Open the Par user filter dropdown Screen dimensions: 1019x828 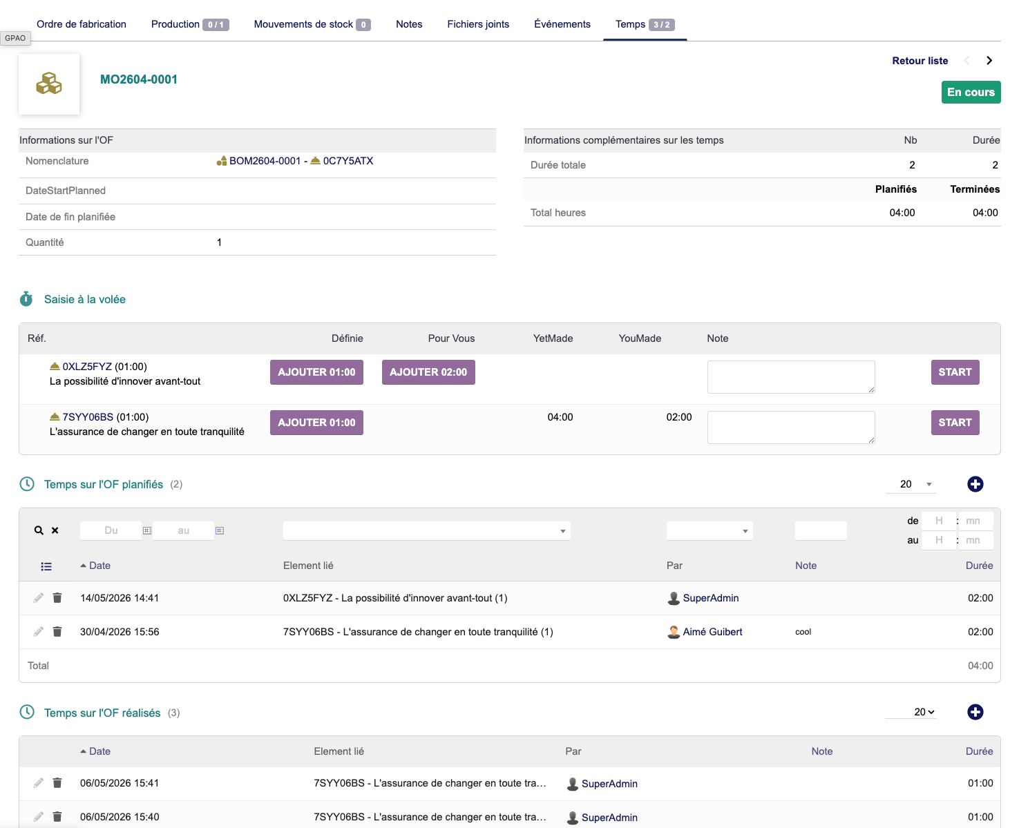710,530
